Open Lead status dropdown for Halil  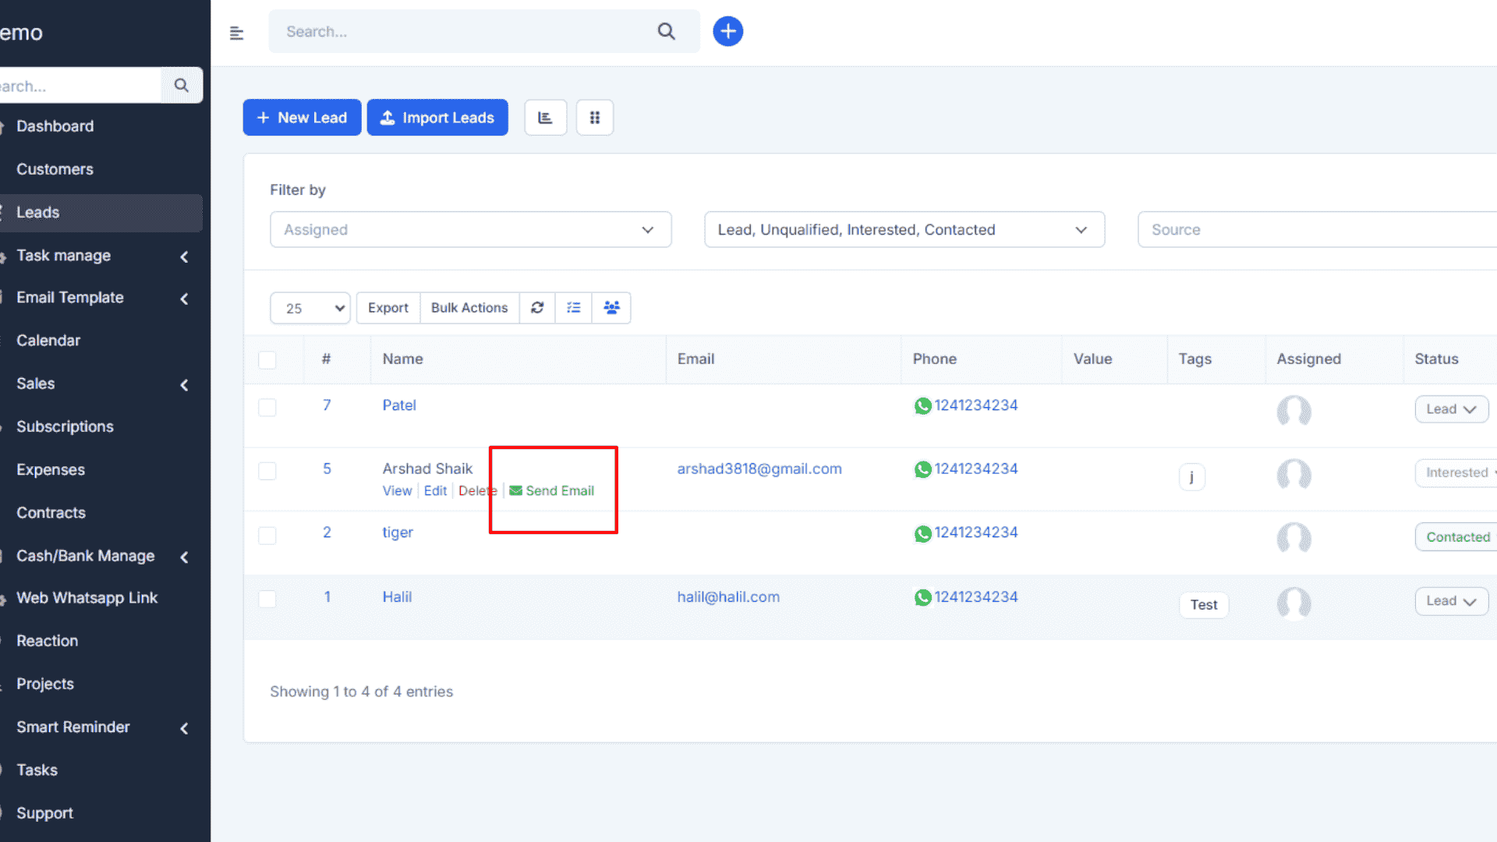pos(1451,601)
